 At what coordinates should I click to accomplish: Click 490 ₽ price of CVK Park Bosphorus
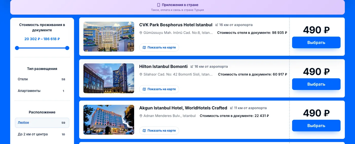tap(316, 30)
